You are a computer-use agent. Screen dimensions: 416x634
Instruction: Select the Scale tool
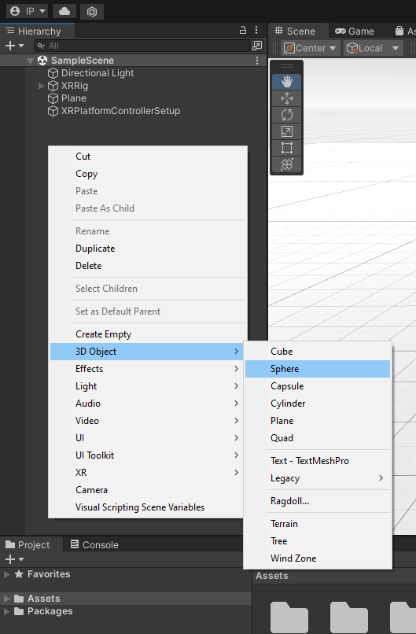pos(286,131)
